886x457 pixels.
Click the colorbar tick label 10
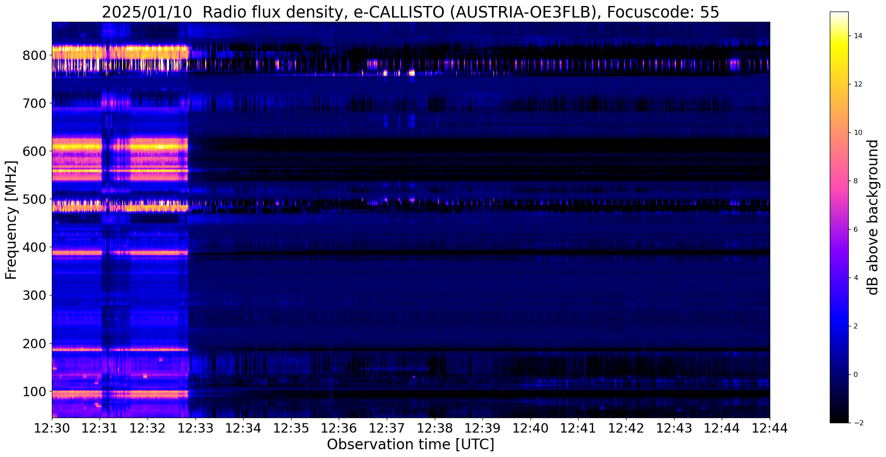coord(858,133)
